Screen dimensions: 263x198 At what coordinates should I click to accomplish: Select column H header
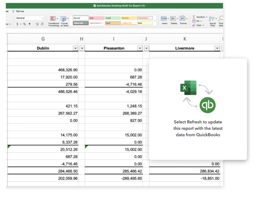coord(82,39)
